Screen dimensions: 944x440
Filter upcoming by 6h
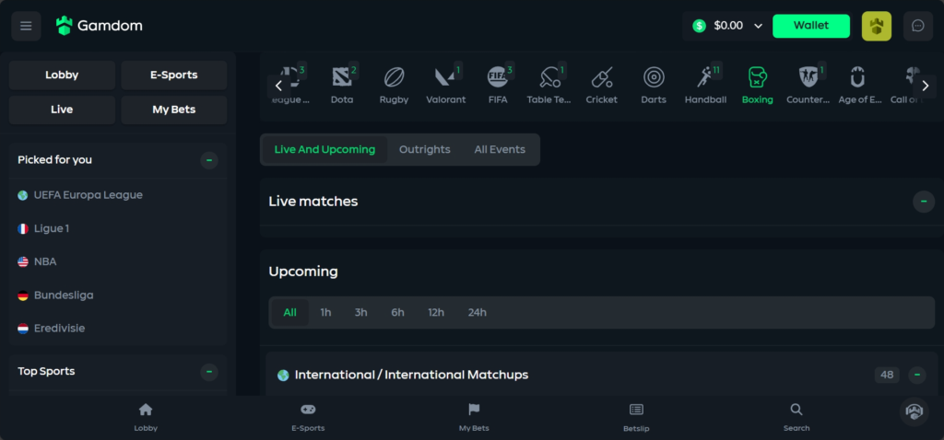[x=398, y=313]
